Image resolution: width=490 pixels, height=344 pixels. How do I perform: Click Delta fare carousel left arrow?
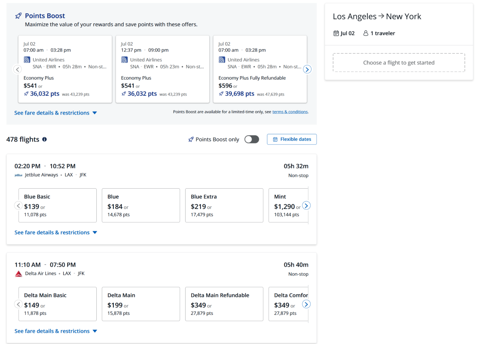(18, 304)
